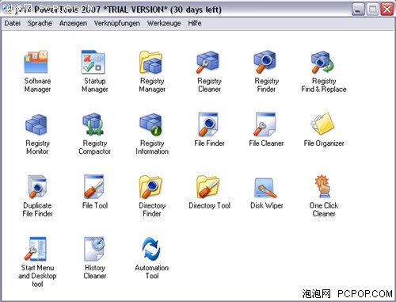Launch the Startup Manager icon
Viewport: 396px width, 302px height.
[93, 63]
